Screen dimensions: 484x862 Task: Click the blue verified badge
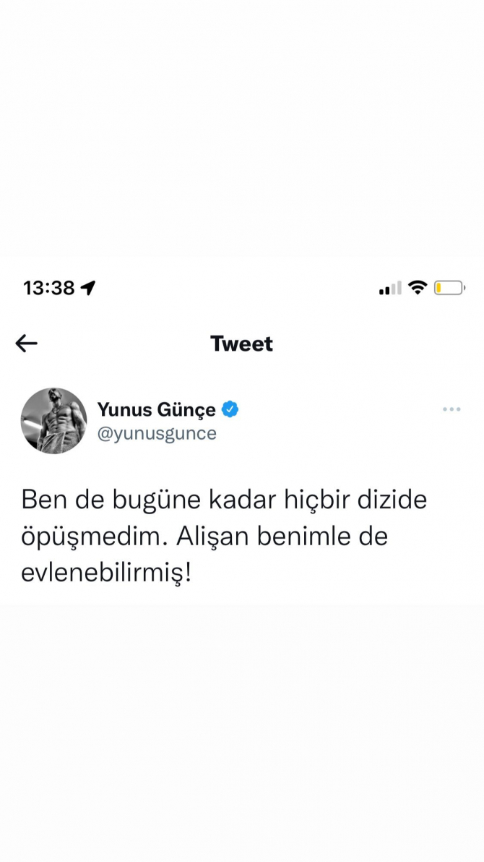point(230,409)
